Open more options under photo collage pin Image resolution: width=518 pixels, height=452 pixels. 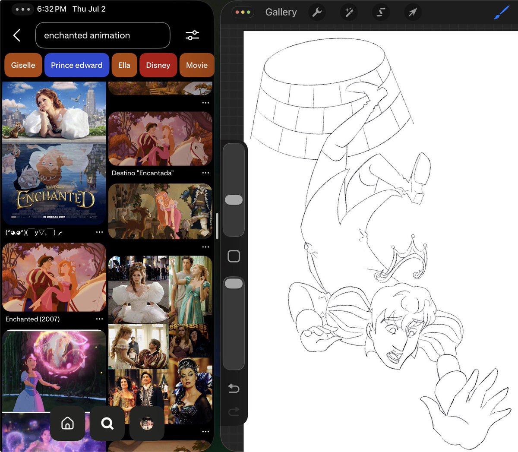pos(205,432)
